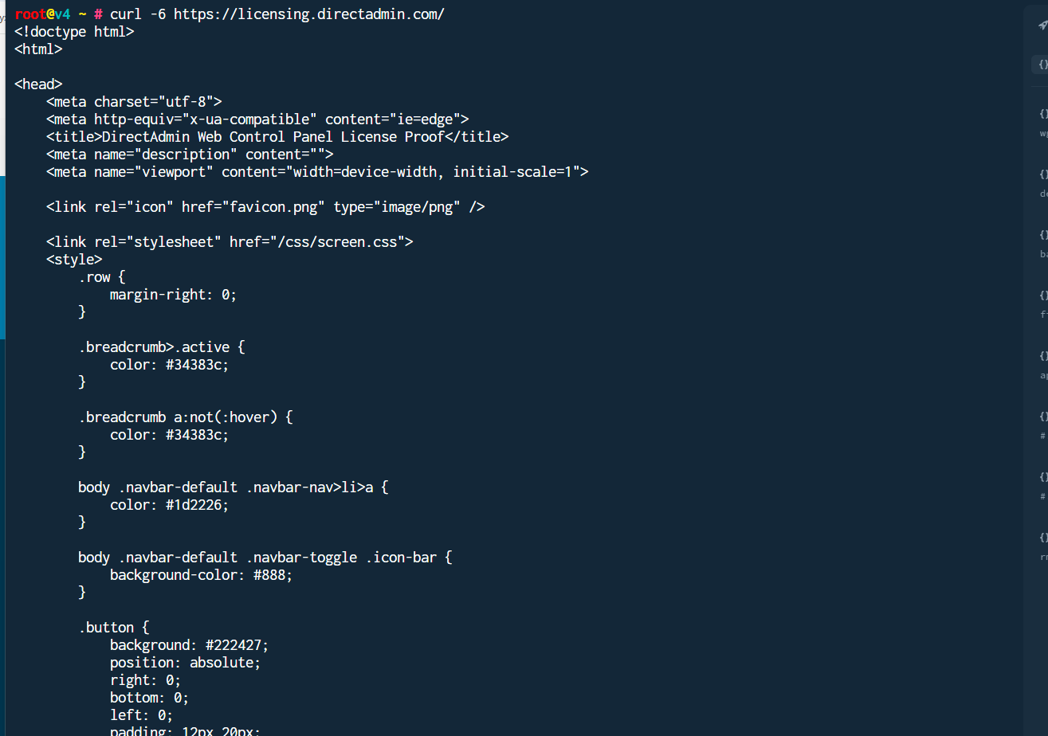Open the snippet icon above 'rm'
This screenshot has height=736, width=1048.
(x=1043, y=538)
